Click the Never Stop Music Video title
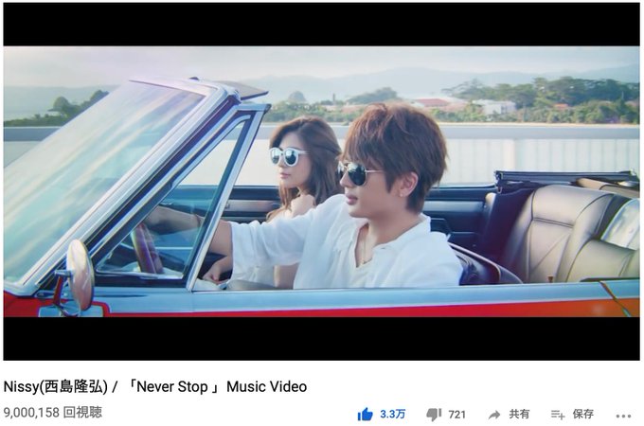Screen dimensions: 644x426 (x=155, y=386)
